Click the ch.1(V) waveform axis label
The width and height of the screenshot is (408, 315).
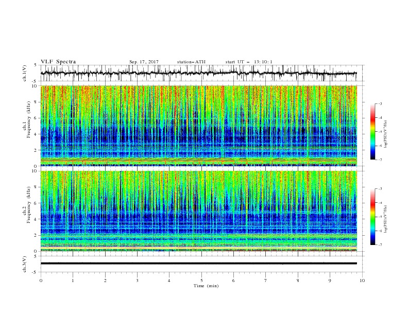point(25,73)
